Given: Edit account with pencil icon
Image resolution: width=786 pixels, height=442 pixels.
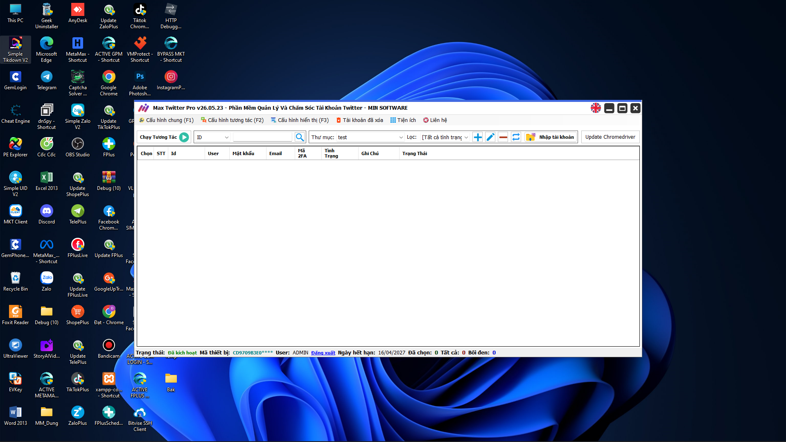Looking at the screenshot, I should click(x=490, y=137).
